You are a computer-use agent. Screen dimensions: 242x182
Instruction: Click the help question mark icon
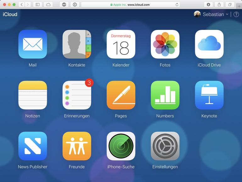coord(236,14)
